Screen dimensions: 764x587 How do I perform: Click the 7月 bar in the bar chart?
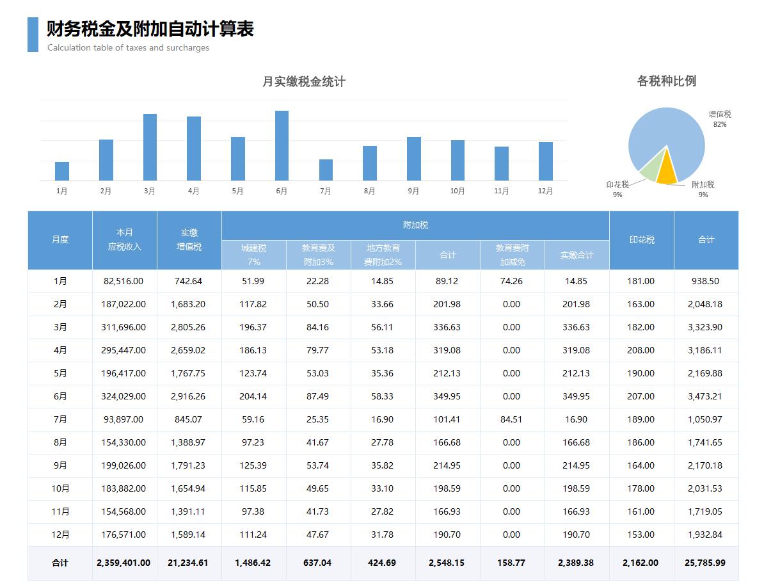(326, 170)
